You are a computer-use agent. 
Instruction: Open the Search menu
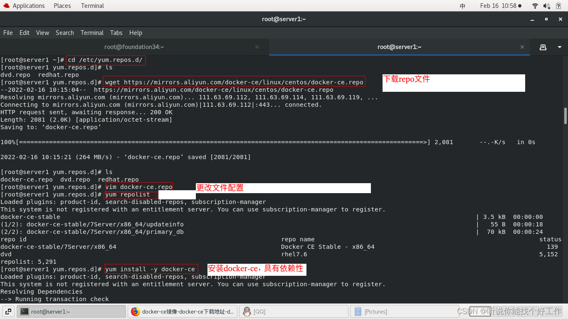pyautogui.click(x=65, y=33)
